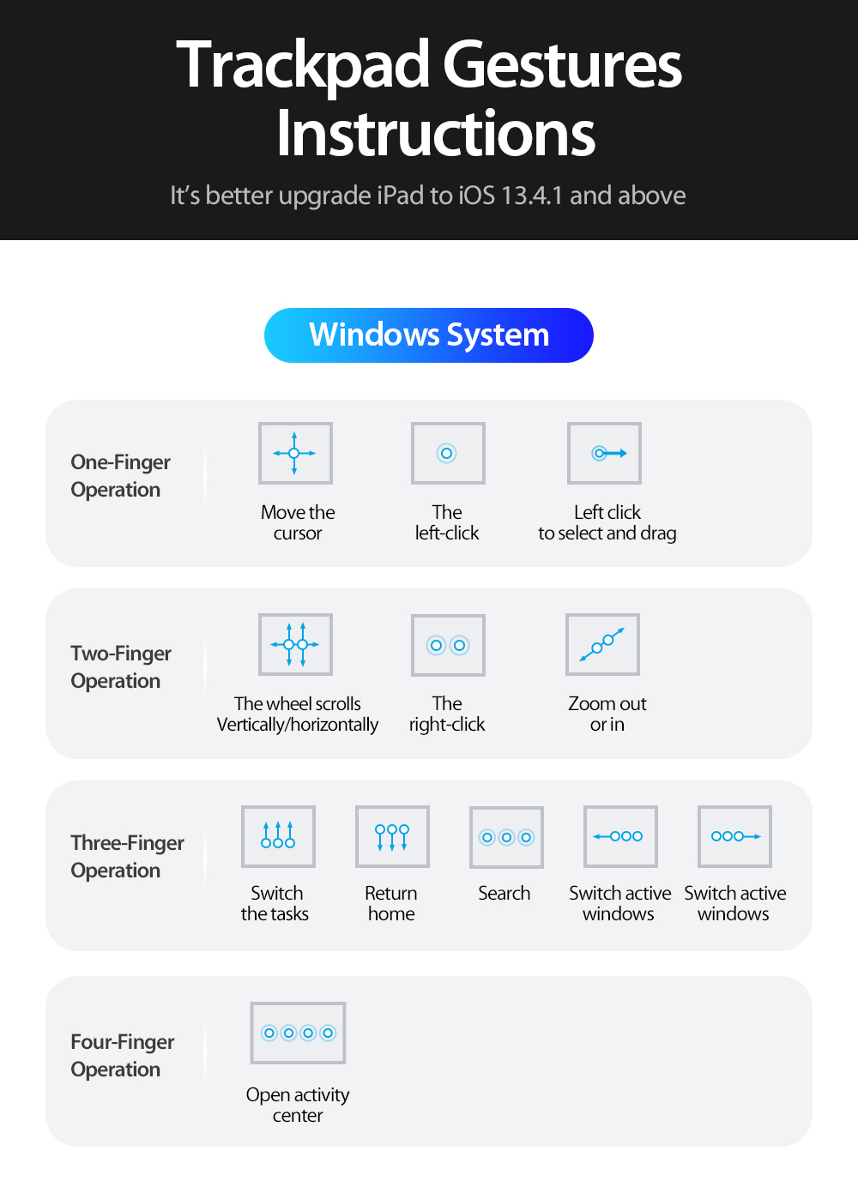858x1187 pixels.
Task: Select the Two-Finger Operation label
Action: pyautogui.click(x=120, y=667)
